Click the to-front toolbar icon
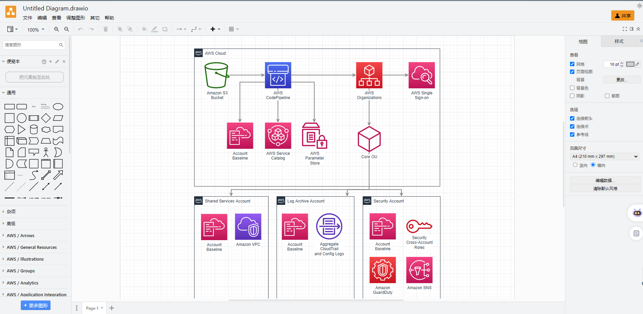Screen dimensions: 643x314 (x=120, y=29)
